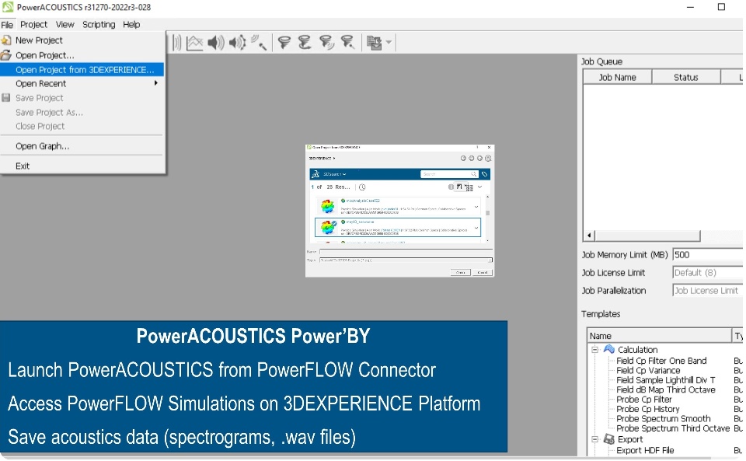Click the Open Project folder icon
Image resolution: width=746 pixels, height=461 pixels.
tap(6, 55)
